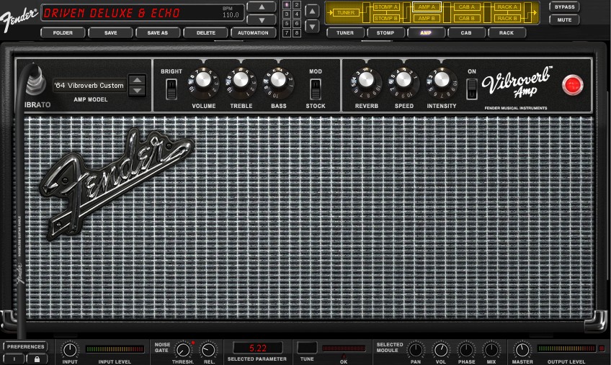Screen dimensions: 611x365
Task: Choose routing preset number 3
Action: [x=287, y=14]
